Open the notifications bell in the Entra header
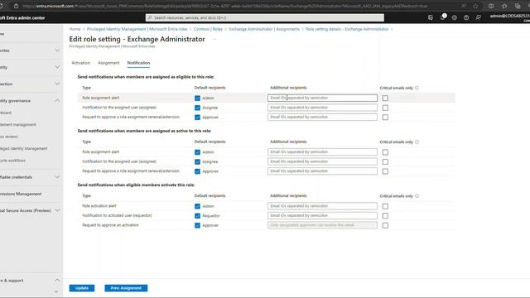 (x=442, y=17)
